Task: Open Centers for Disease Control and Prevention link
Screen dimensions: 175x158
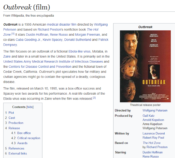Action: coord(40,67)
